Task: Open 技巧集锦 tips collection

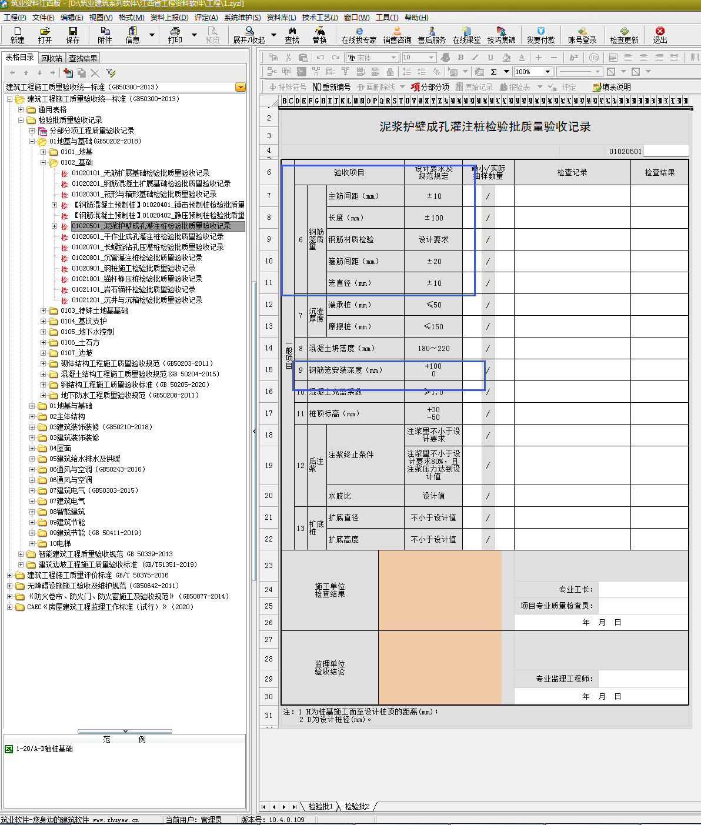Action: coord(501,35)
